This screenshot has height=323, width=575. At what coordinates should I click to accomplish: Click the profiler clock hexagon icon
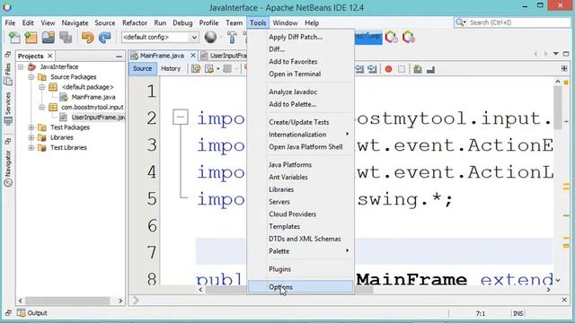392,37
